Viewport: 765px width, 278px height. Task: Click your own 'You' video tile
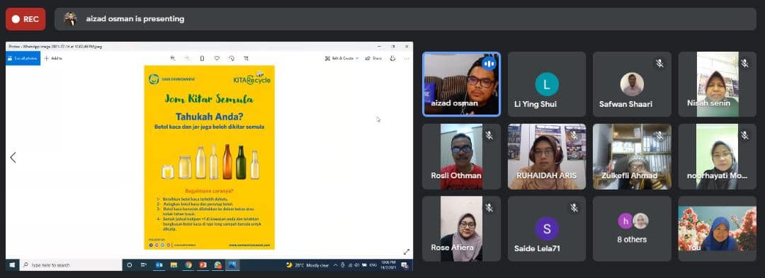[x=717, y=228]
